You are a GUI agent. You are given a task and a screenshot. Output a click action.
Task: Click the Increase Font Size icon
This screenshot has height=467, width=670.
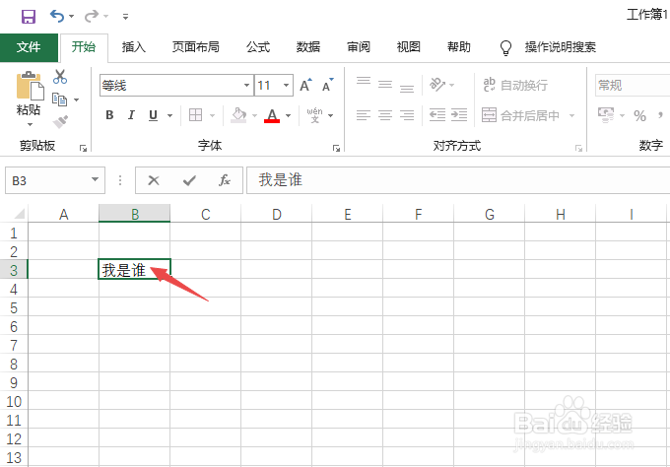(305, 85)
